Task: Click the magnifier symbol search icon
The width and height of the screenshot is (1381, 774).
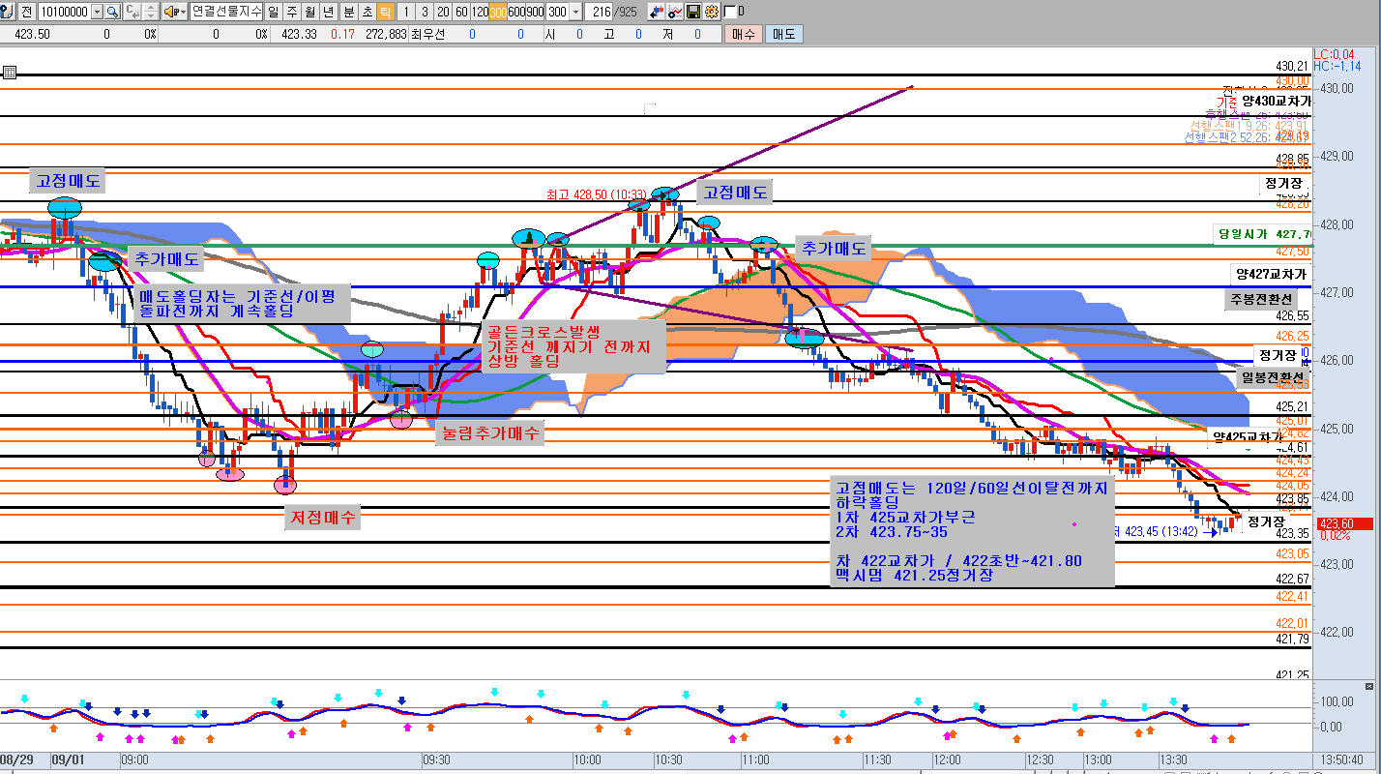Action: click(x=112, y=12)
